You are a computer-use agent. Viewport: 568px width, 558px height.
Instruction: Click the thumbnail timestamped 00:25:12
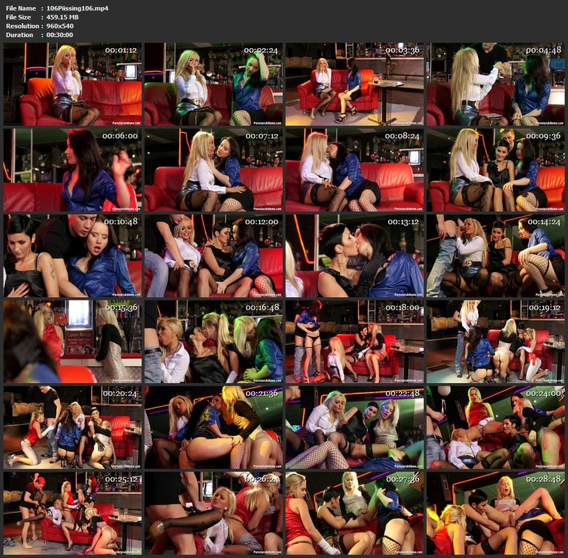click(x=72, y=513)
